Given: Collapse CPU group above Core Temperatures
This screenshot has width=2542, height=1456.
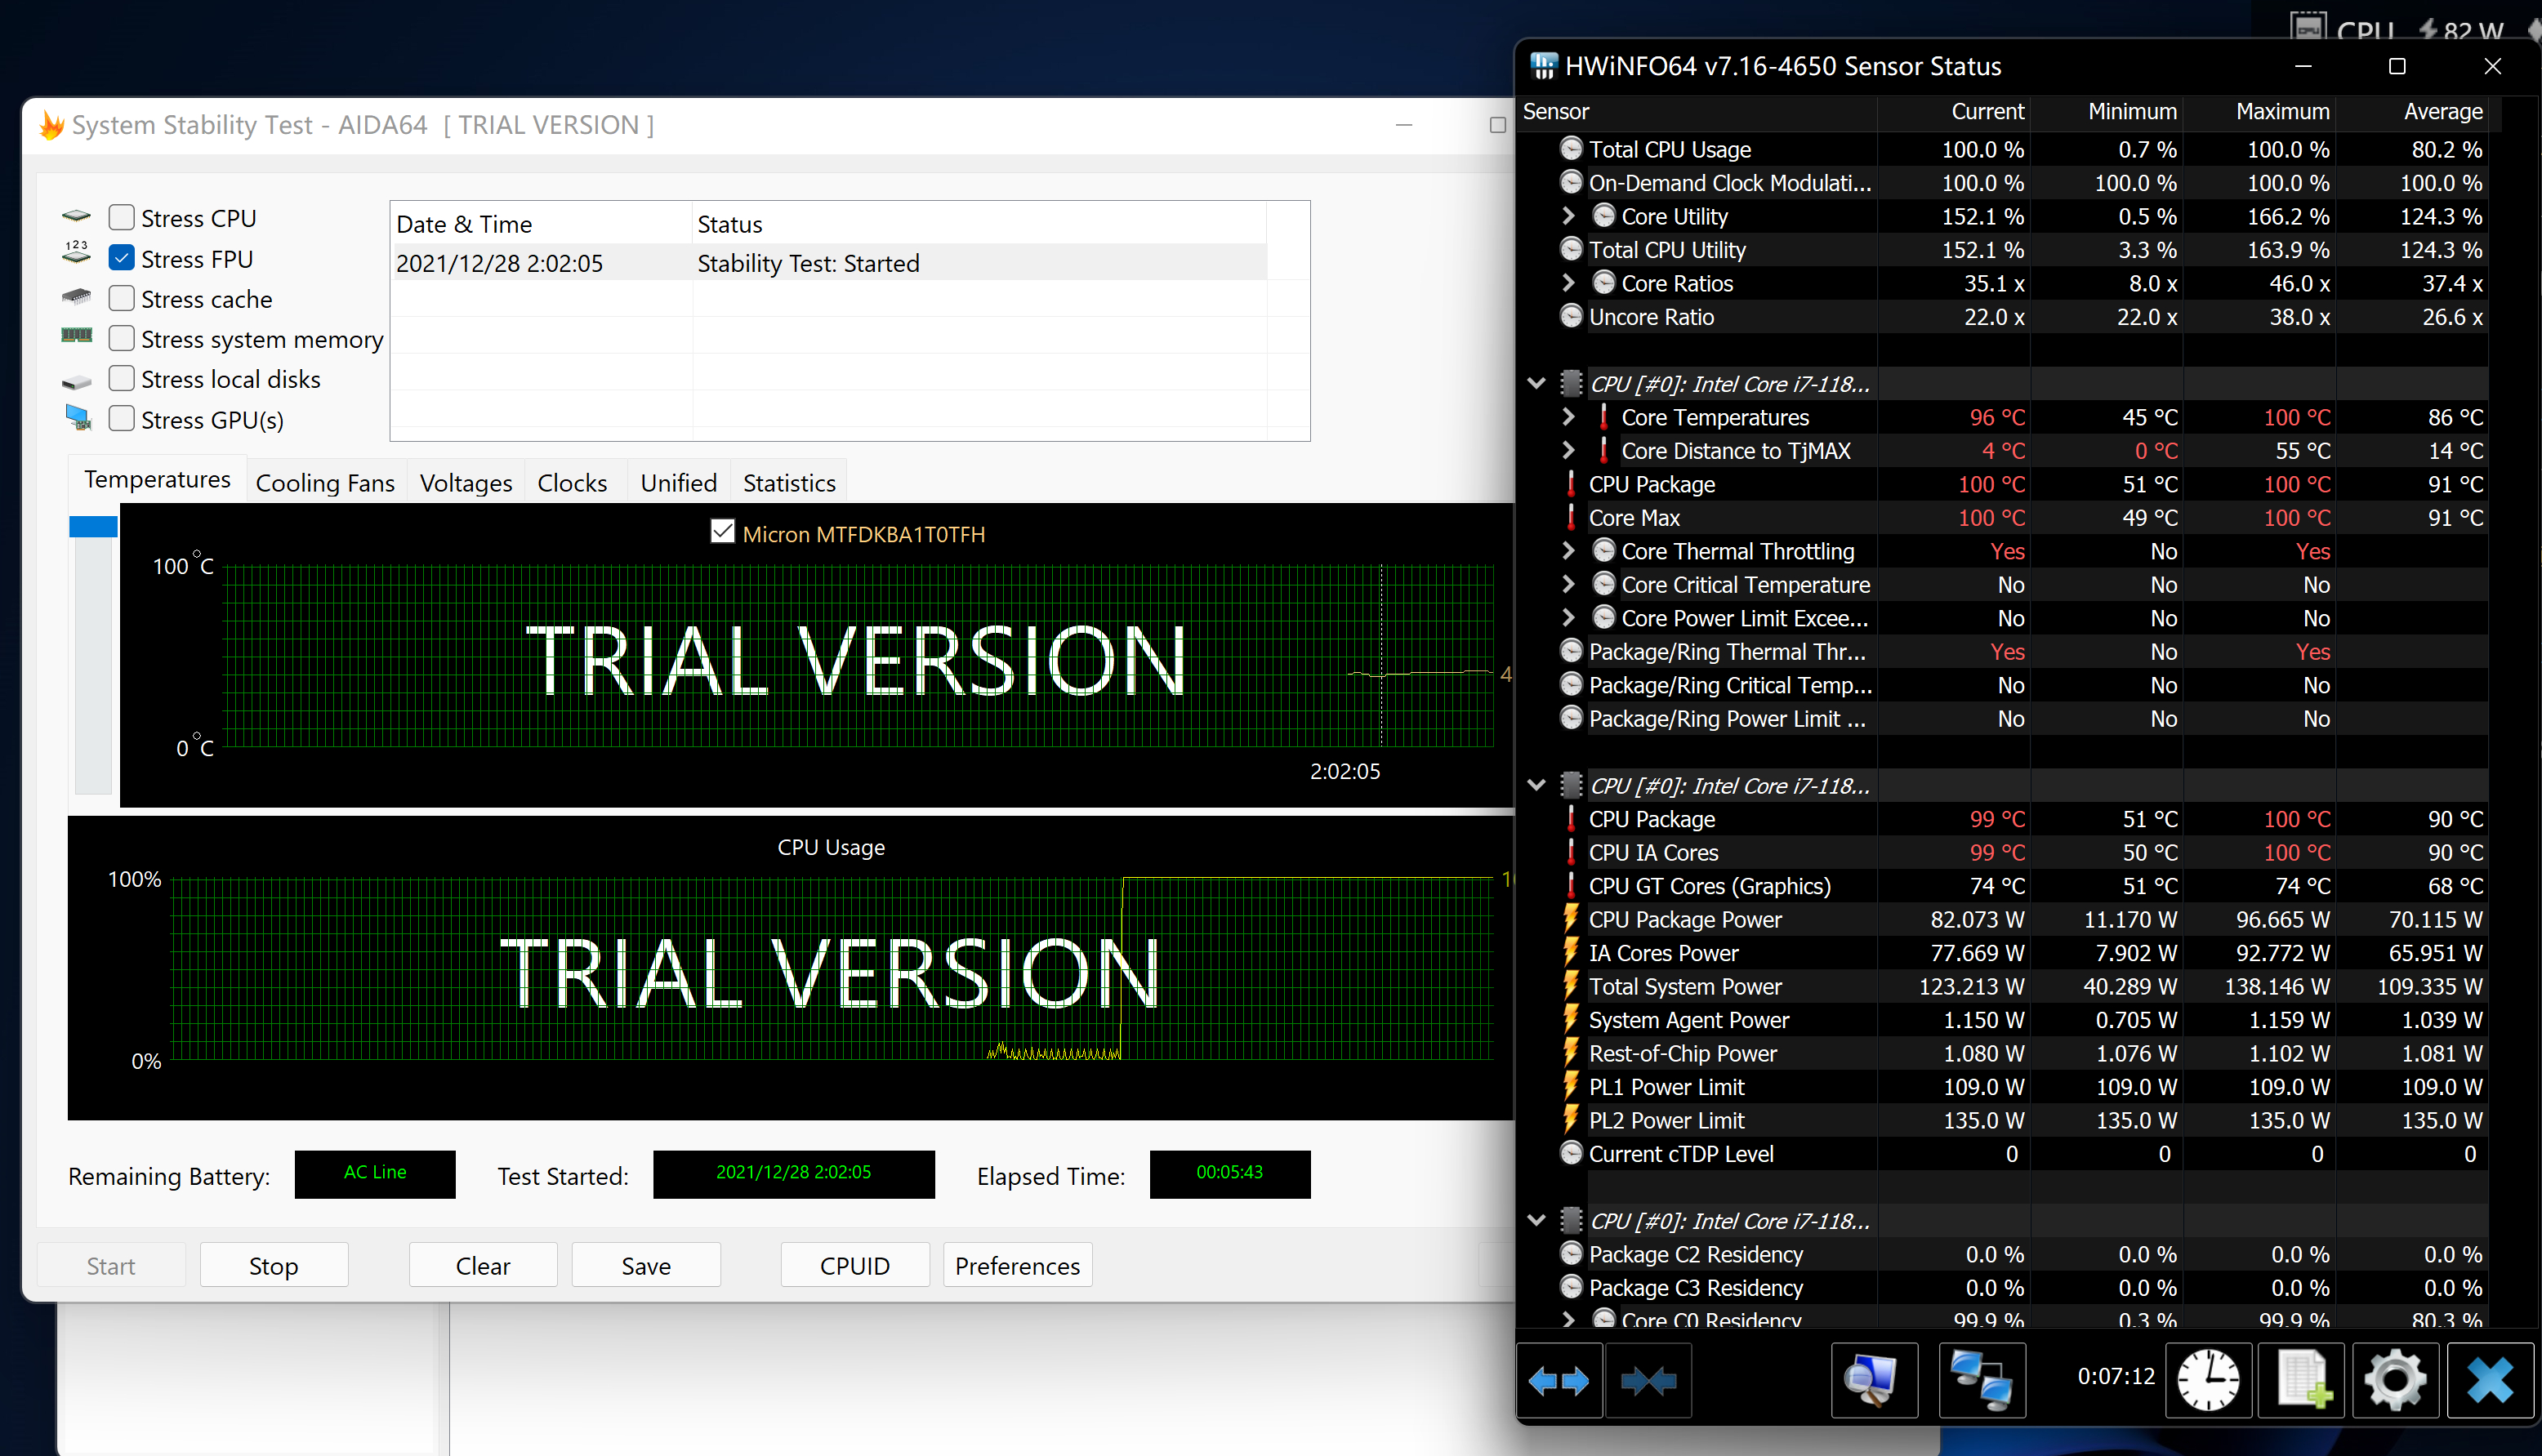Looking at the screenshot, I should [1537, 383].
